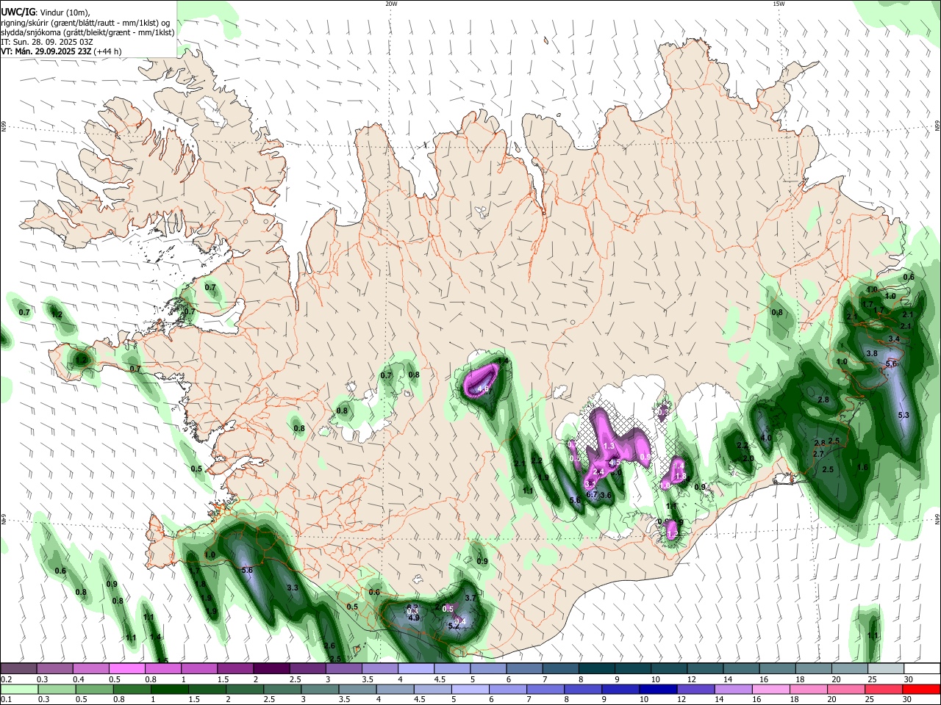Click the 6.7 precipitation value on the map
The width and height of the screenshot is (941, 705).
tap(592, 495)
